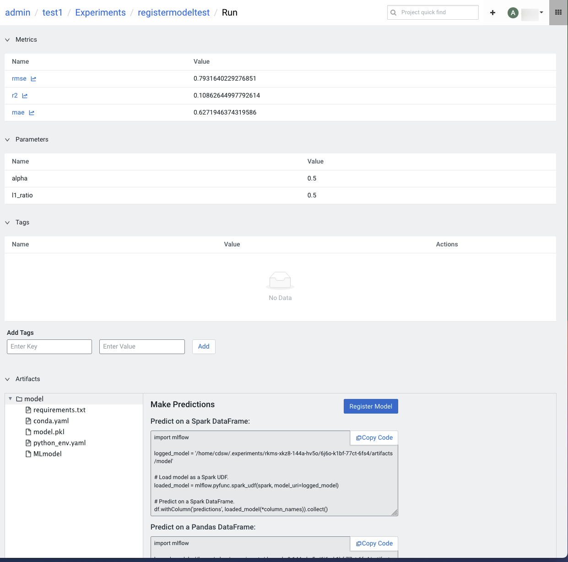
Task: Click the Add button under Add Tags
Action: (x=203, y=346)
